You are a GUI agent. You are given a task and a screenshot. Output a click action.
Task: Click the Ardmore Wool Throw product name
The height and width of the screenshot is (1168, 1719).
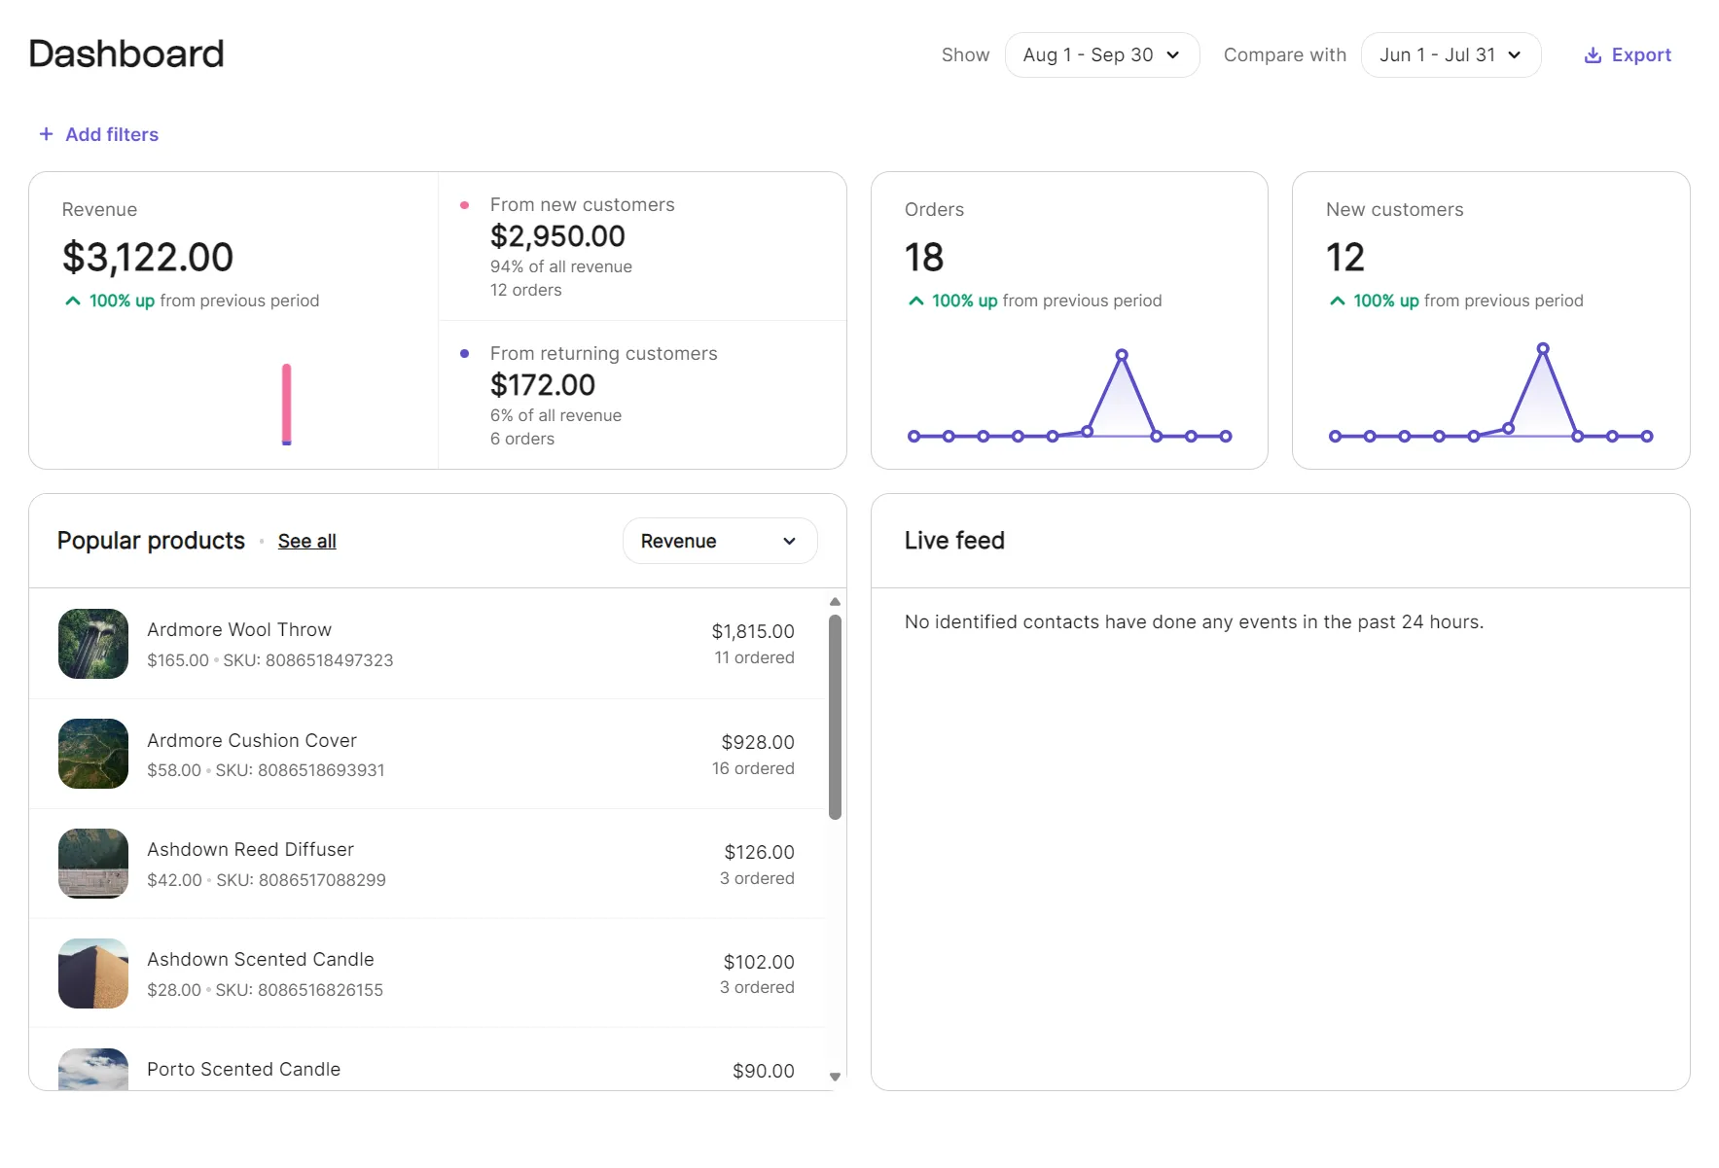coord(239,630)
